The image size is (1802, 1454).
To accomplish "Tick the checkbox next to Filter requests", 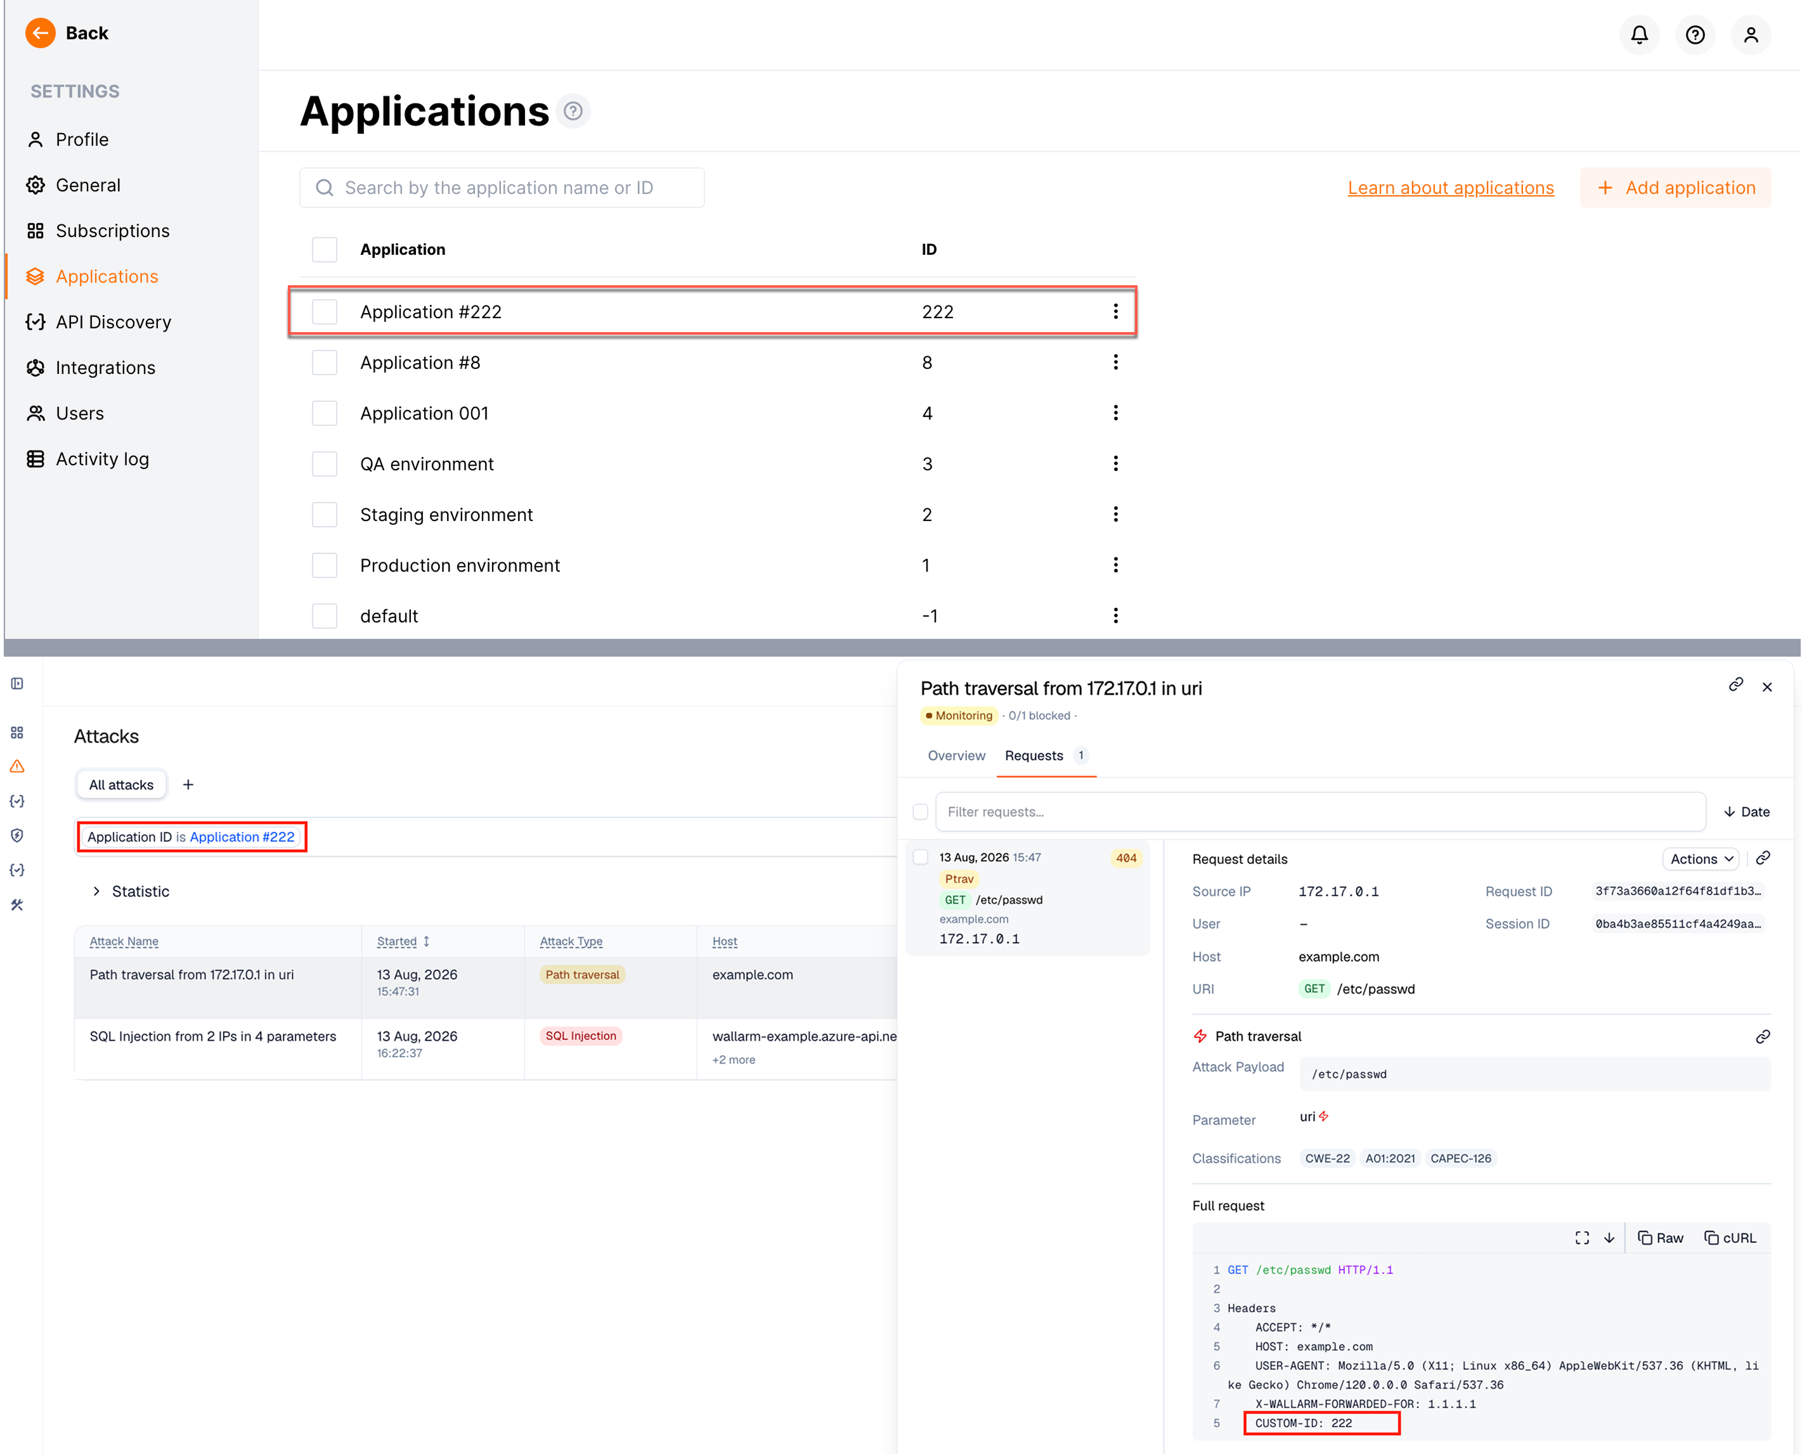I will pyautogui.click(x=920, y=811).
